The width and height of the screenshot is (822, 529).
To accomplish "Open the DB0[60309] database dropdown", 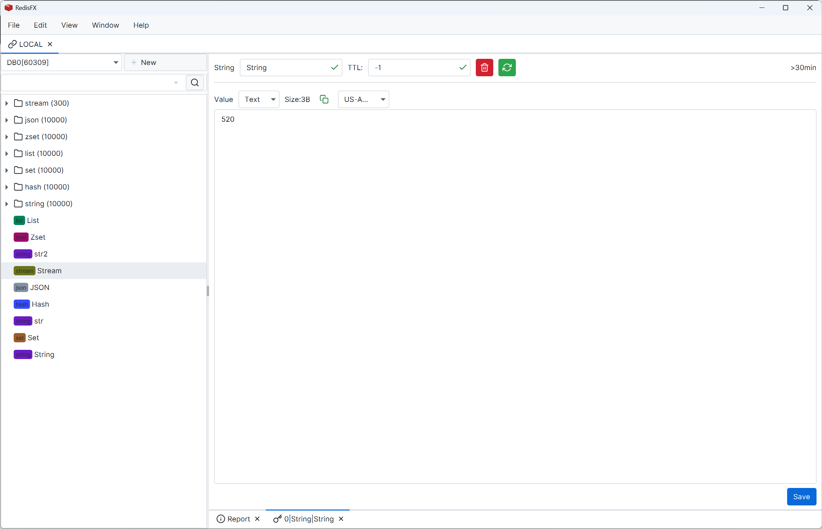I will 116,62.
